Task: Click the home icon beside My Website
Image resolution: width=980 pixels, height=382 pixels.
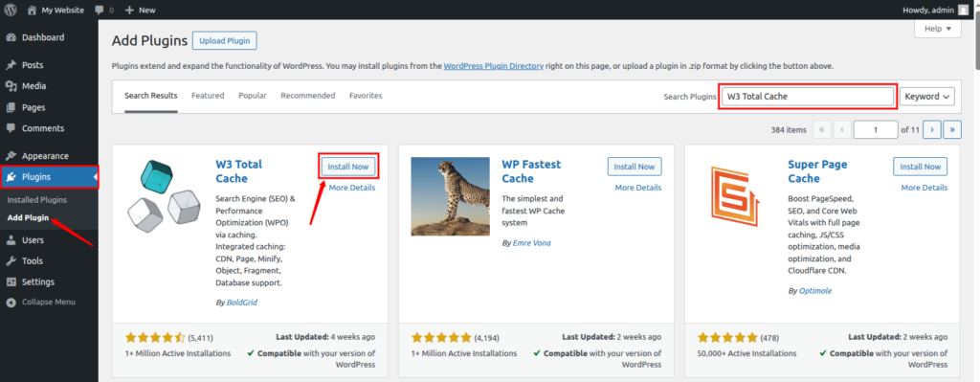Action: pos(32,10)
